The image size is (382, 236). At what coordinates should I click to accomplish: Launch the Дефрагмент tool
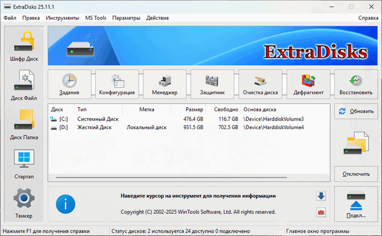point(308,84)
